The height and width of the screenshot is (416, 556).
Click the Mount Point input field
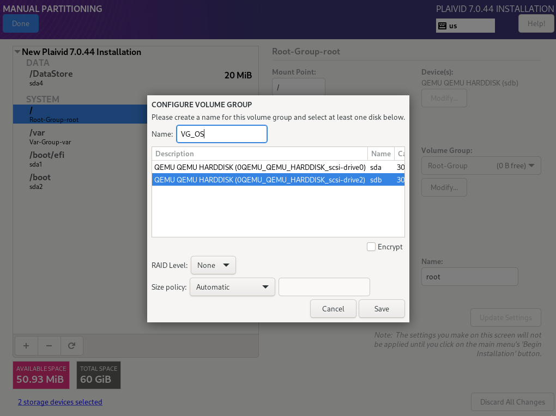(x=299, y=87)
